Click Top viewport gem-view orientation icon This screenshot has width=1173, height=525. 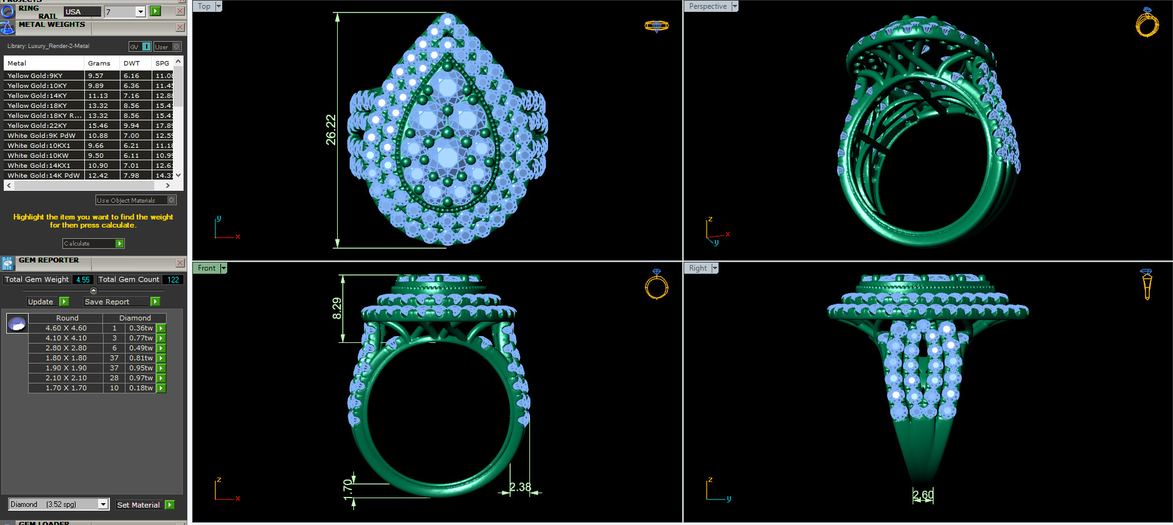(657, 26)
